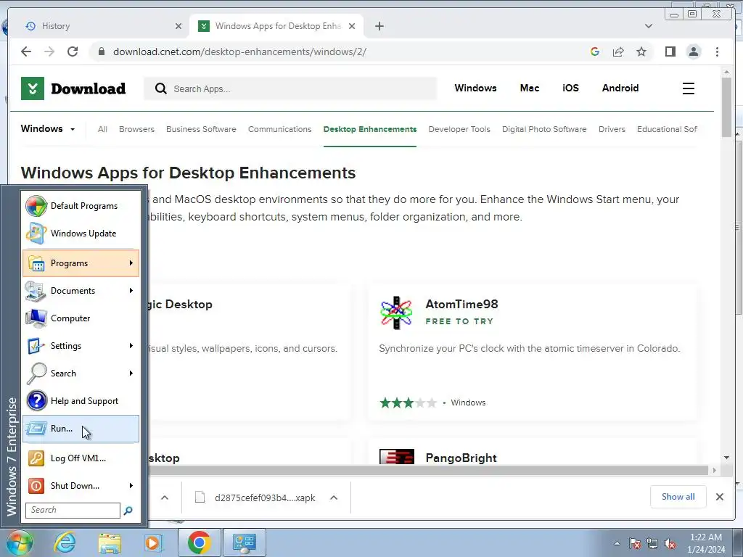Open the Mac platform link
743x557 pixels.
click(529, 88)
